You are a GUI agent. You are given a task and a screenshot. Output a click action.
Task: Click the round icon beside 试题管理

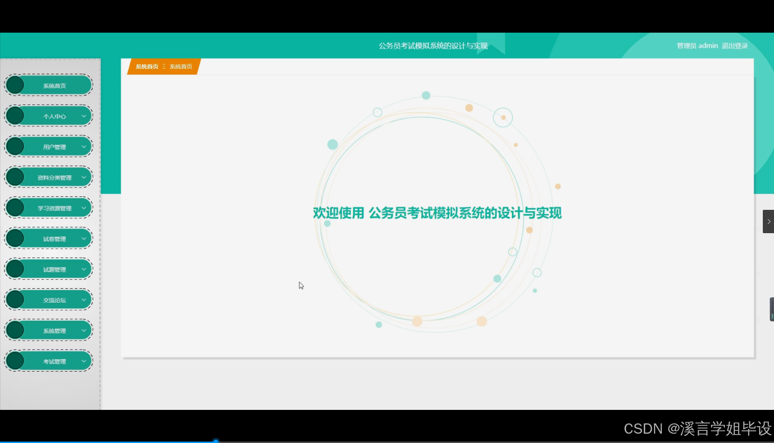15,269
